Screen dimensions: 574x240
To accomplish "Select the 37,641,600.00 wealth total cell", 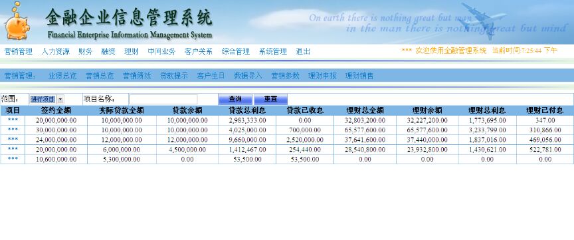I will click(x=365, y=140).
